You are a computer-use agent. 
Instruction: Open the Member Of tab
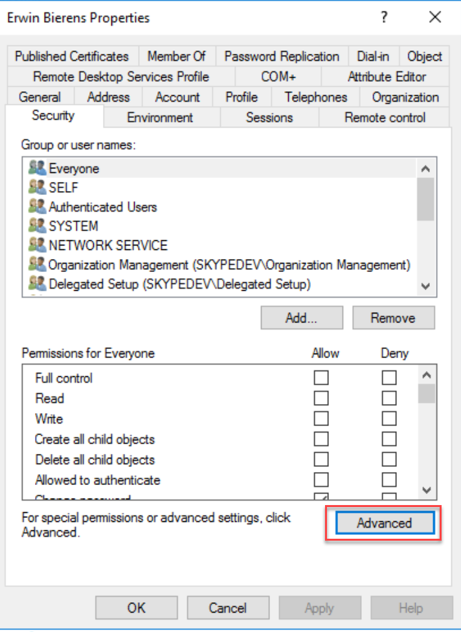click(x=176, y=56)
